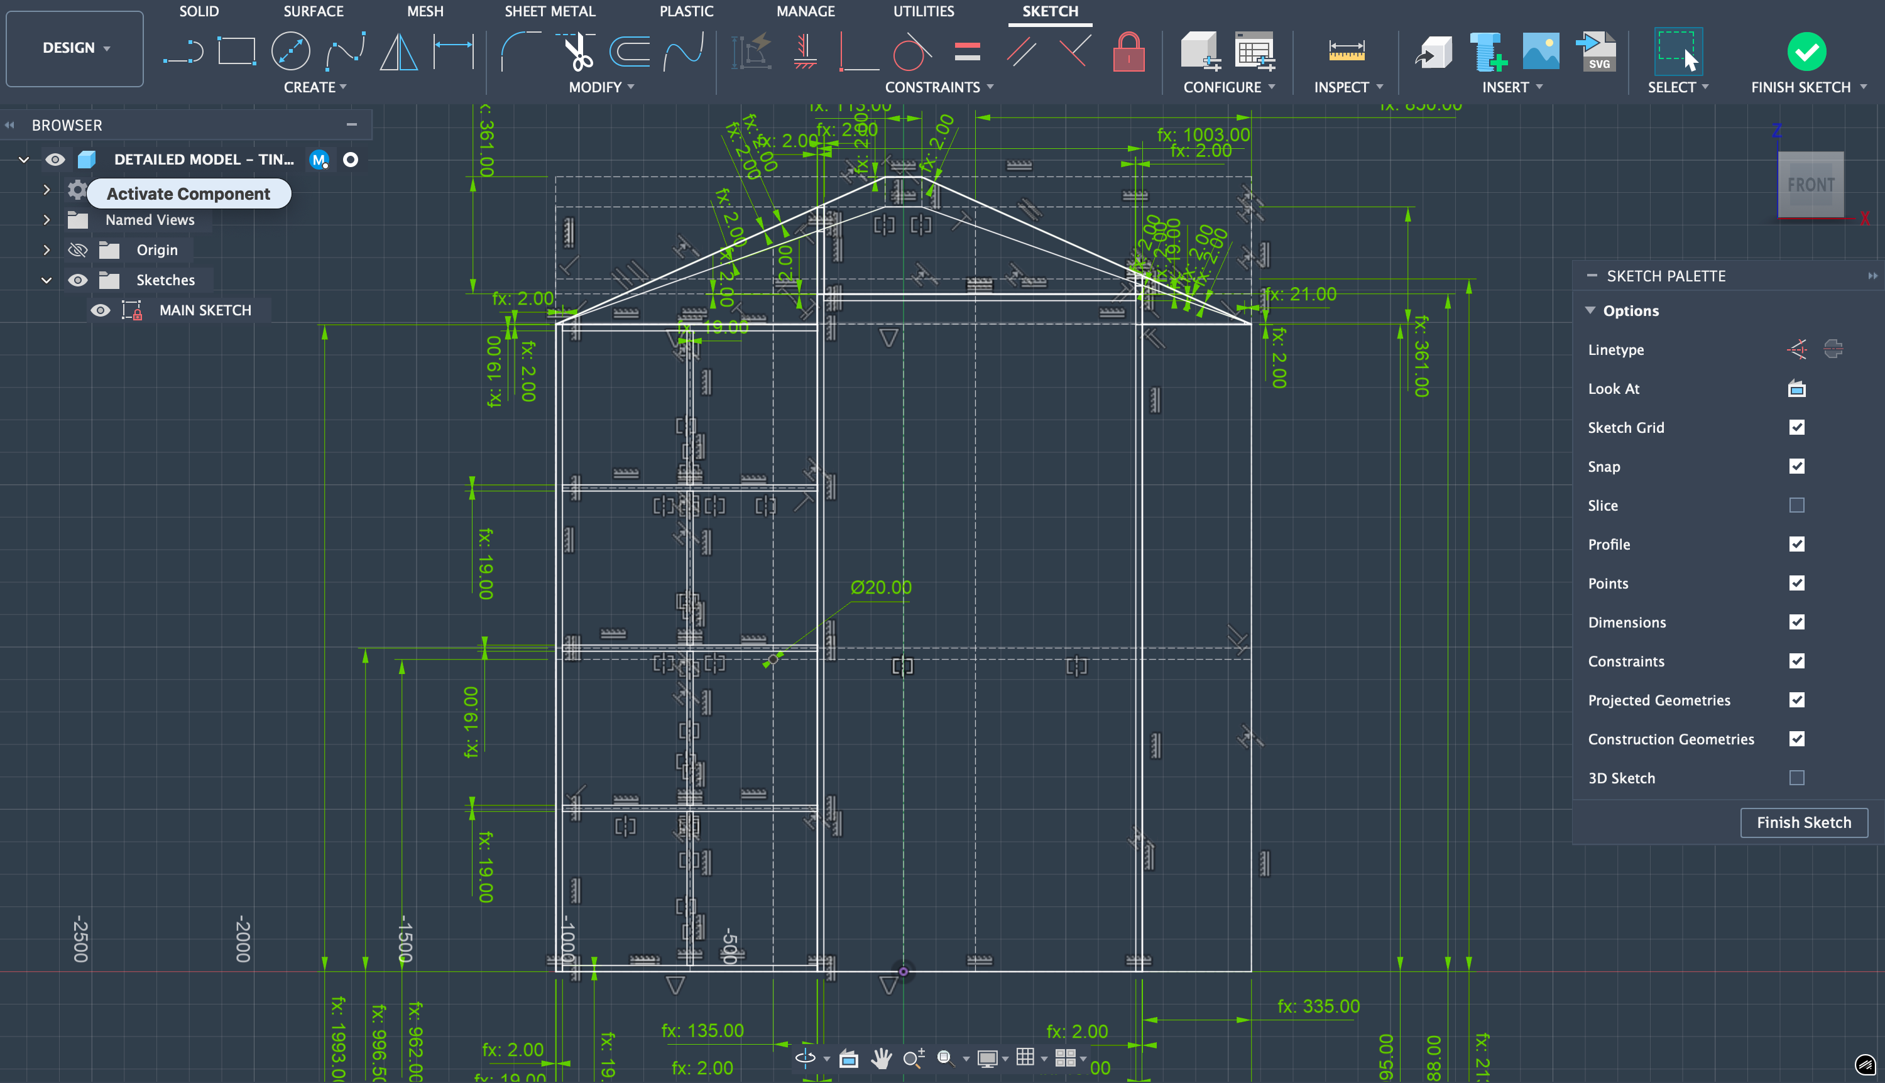Screen dimensions: 1885x1083
Task: Open the CONSTRAINTS dropdown menu
Action: point(939,87)
